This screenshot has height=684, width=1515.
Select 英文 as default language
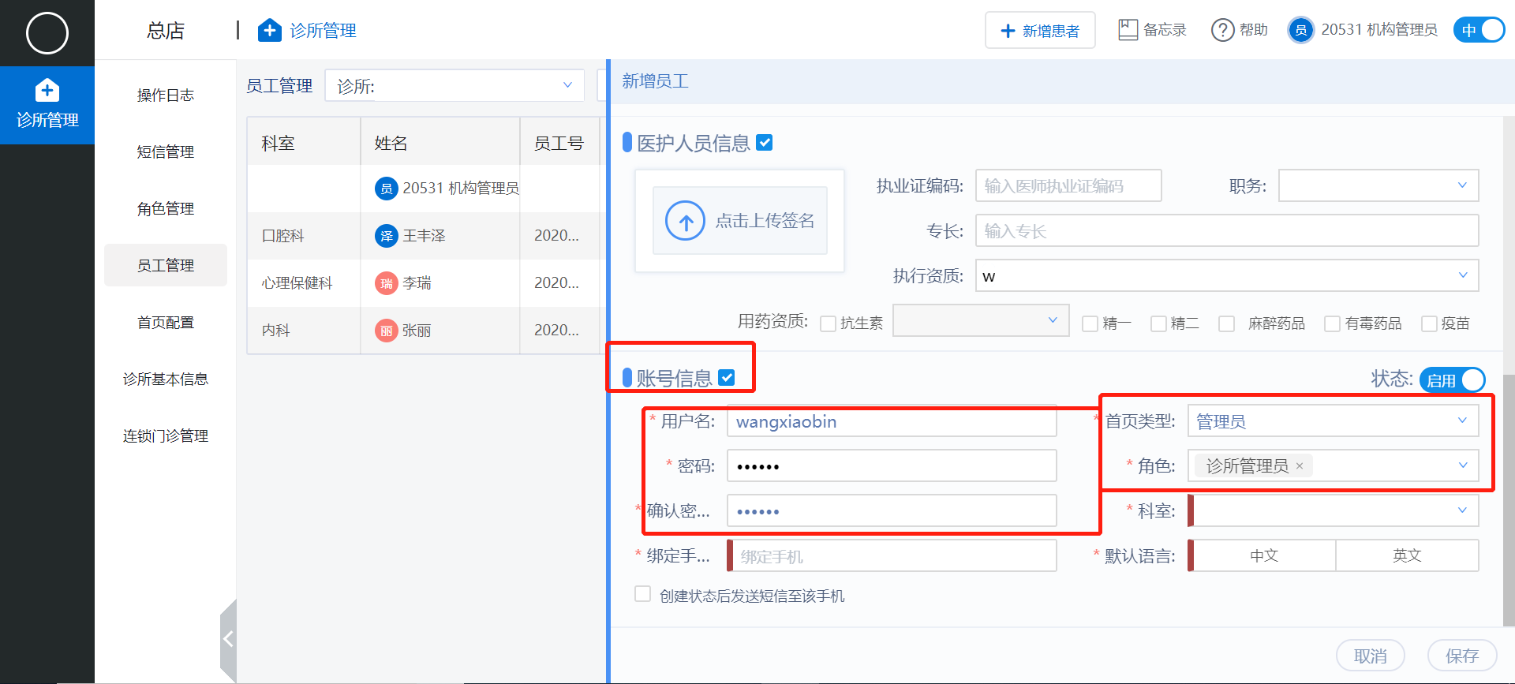pyautogui.click(x=1407, y=555)
